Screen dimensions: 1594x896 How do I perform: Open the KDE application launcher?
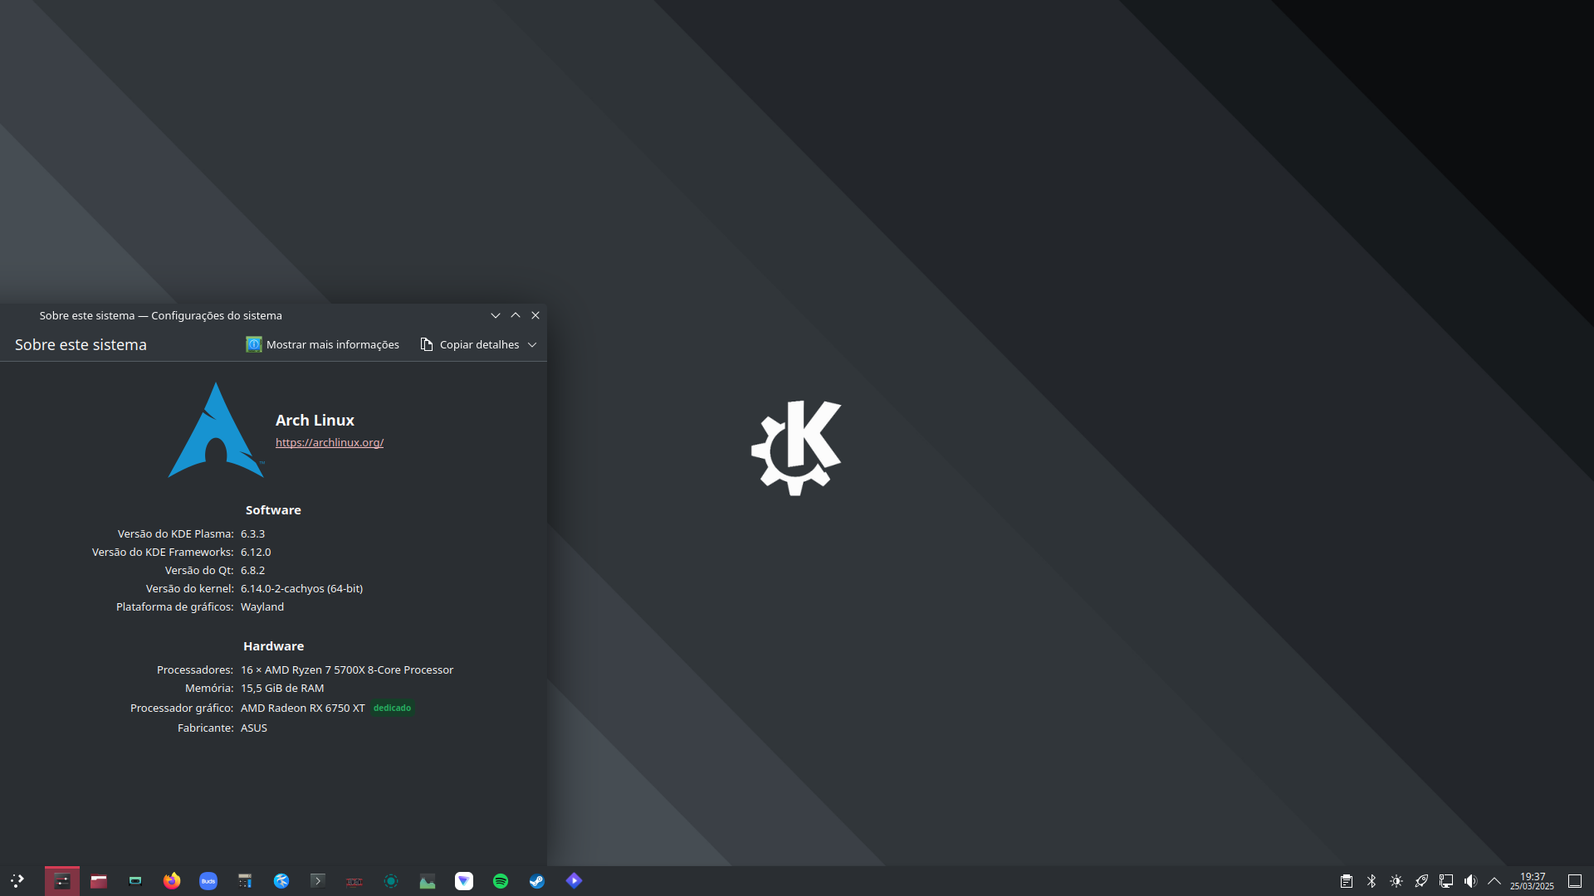[x=17, y=881]
